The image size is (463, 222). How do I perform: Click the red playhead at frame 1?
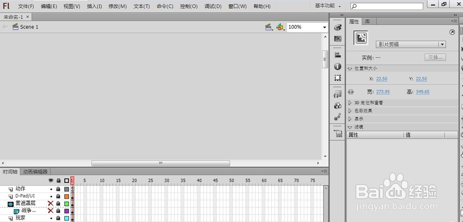pyautogui.click(x=72, y=180)
